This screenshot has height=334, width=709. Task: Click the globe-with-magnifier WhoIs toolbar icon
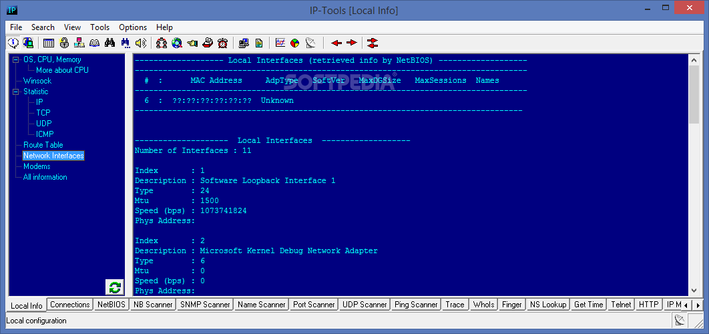coord(177,43)
